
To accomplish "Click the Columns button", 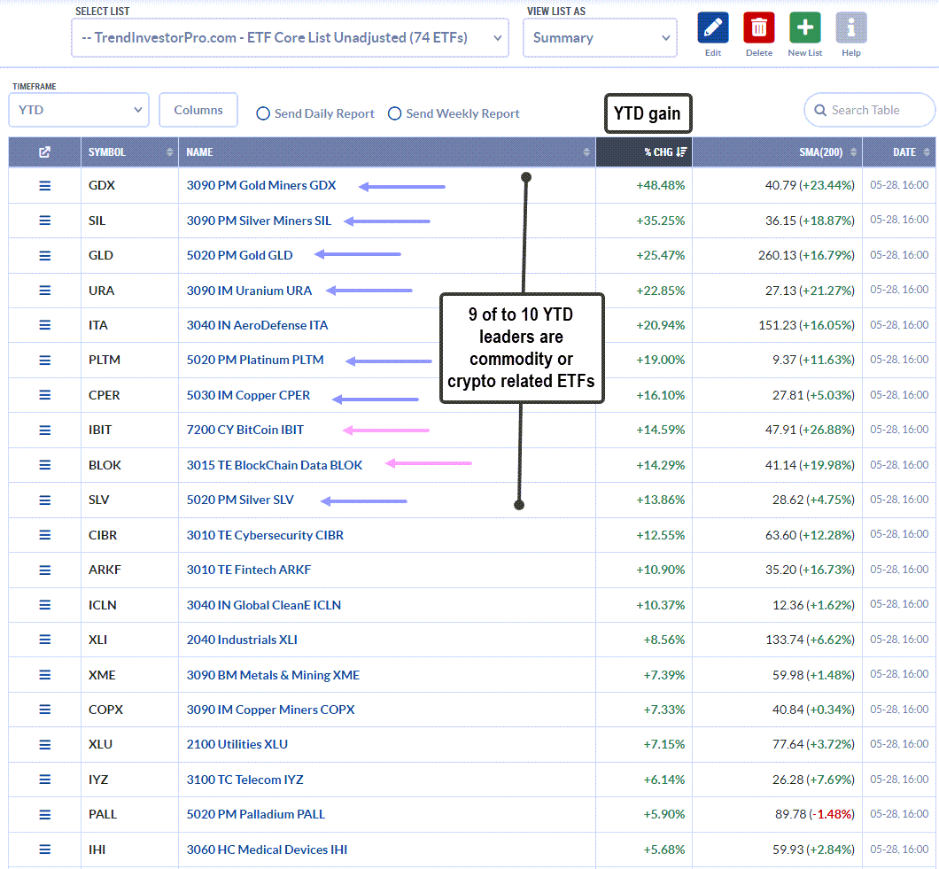I will tap(198, 110).
